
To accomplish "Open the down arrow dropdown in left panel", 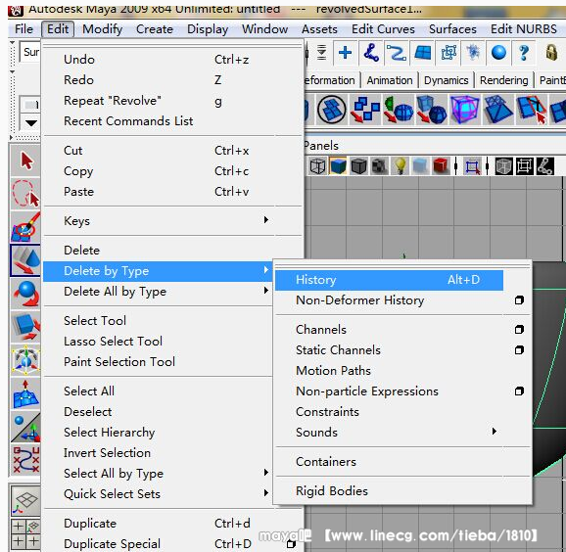I will click(31, 123).
